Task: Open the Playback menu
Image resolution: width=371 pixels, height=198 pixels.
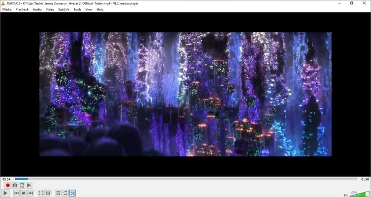Action: 22,9
